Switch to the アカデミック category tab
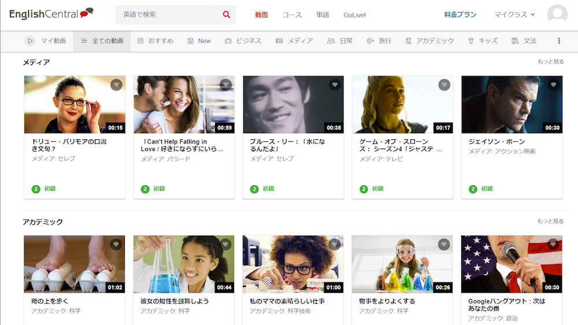The height and width of the screenshot is (325, 578). [x=429, y=41]
